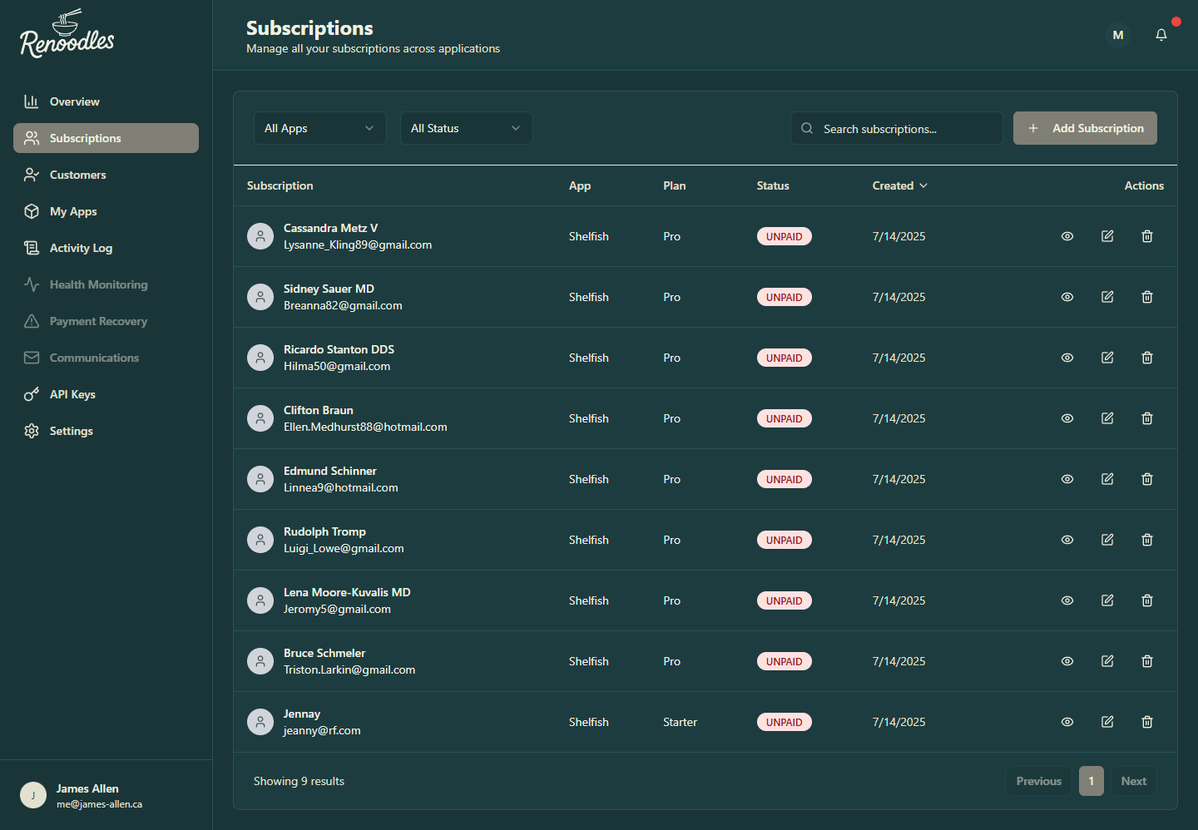1198x830 pixels.
Task: Click the Next pagination button
Action: pyautogui.click(x=1133, y=781)
